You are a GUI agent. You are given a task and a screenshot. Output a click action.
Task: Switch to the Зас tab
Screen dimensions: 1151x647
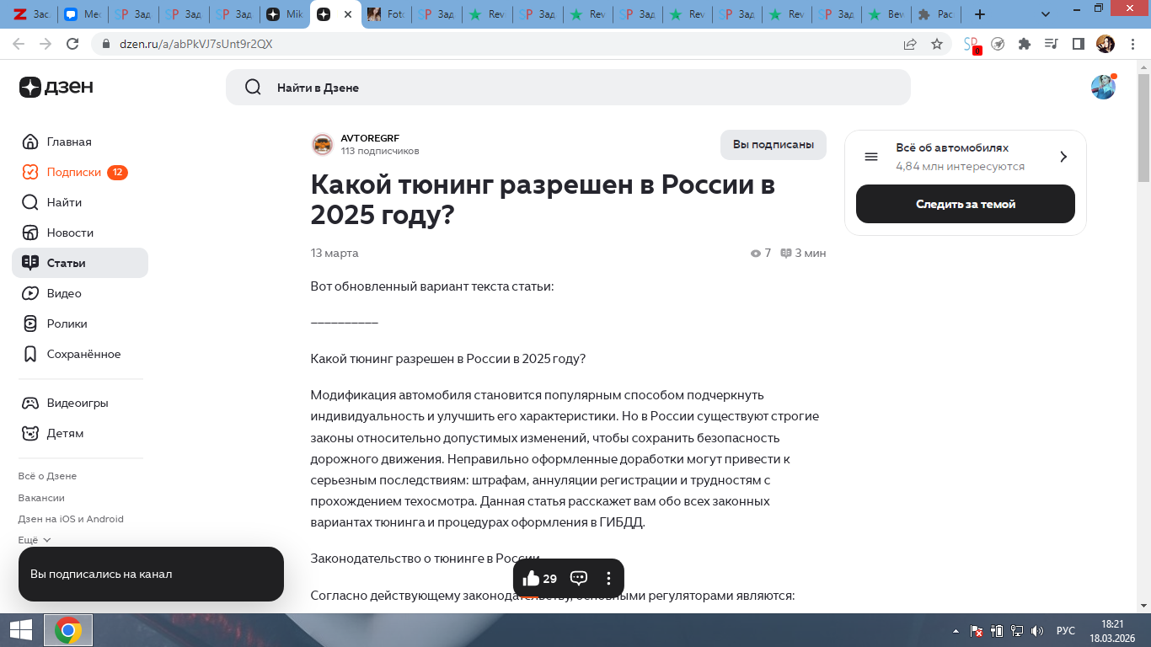[31, 14]
